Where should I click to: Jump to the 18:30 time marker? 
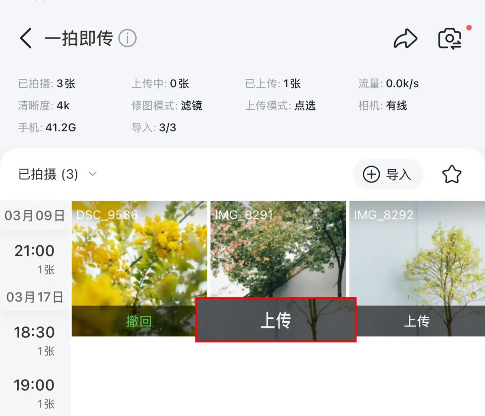(x=34, y=340)
